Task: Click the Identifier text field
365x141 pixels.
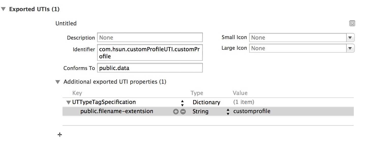Action: (150, 53)
